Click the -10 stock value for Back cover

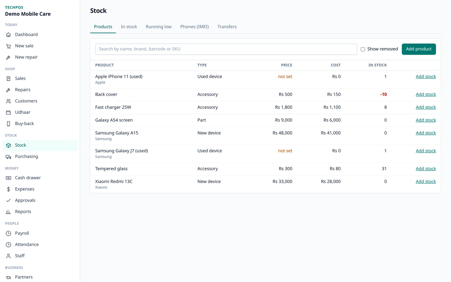point(383,94)
